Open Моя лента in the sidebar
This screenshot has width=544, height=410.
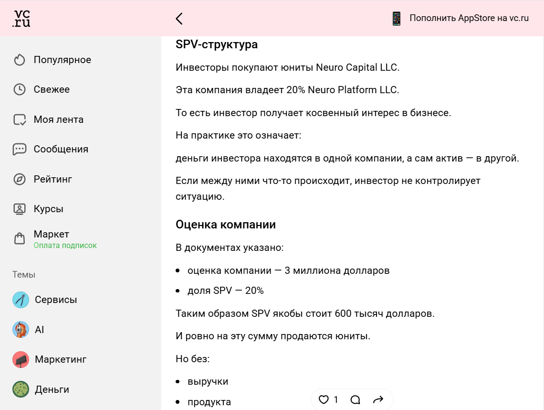[58, 119]
